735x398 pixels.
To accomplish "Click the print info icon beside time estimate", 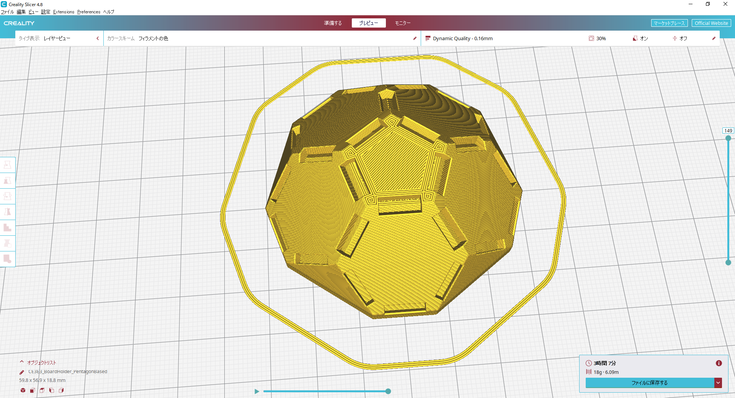I will click(719, 363).
